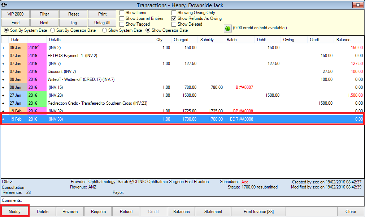The width and height of the screenshot is (365, 217).
Task: Tick the Show Deleted checkbox
Action: pyautogui.click(x=174, y=25)
